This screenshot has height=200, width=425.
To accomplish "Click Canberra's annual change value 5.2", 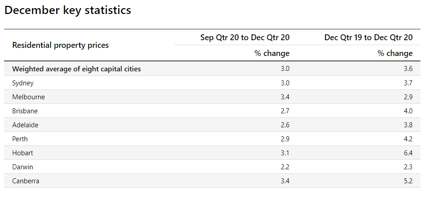I will (x=408, y=181).
